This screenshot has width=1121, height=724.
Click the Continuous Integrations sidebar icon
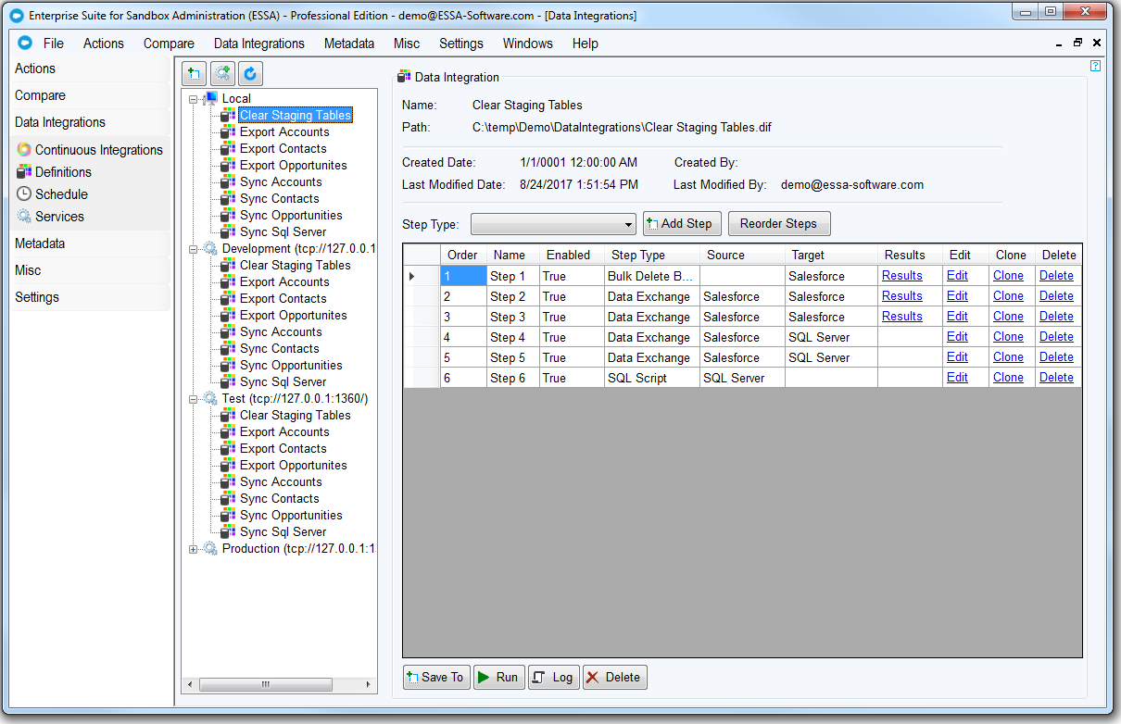click(24, 150)
